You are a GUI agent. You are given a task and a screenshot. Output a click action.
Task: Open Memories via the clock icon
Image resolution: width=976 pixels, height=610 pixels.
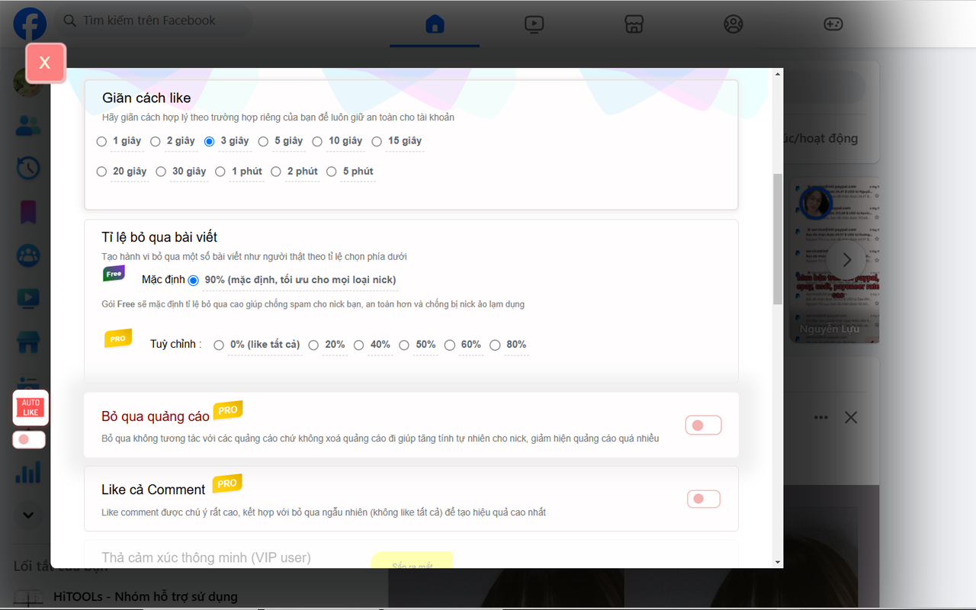[28, 169]
